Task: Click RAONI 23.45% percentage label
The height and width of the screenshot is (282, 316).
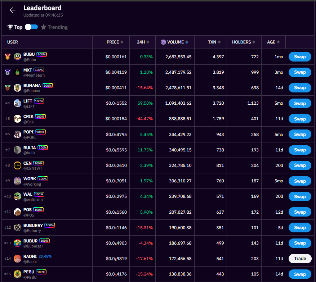Action: click(45, 256)
